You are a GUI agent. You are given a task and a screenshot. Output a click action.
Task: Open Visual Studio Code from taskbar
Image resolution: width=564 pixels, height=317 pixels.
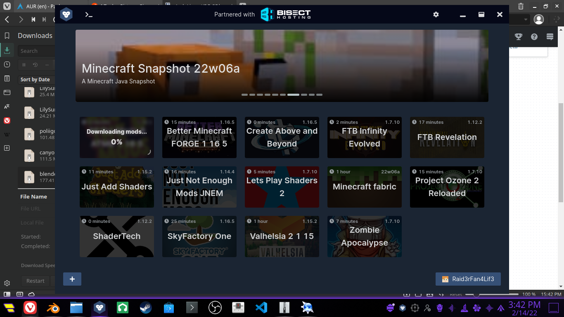(x=261, y=308)
